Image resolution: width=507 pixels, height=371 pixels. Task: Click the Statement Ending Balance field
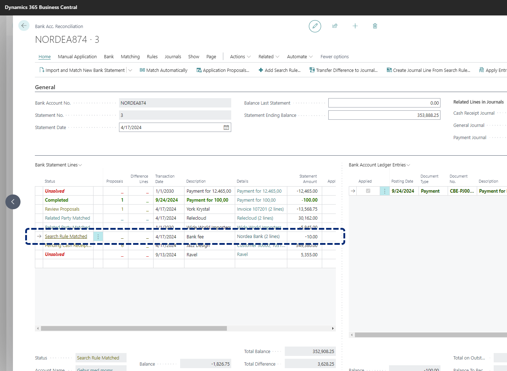384,115
